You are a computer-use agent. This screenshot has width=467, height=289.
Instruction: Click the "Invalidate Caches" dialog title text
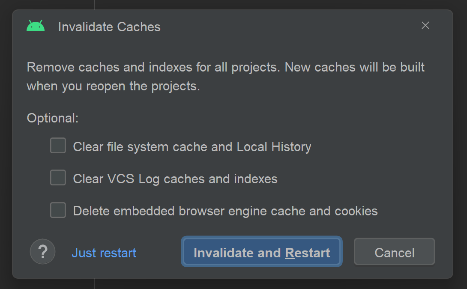tap(109, 27)
